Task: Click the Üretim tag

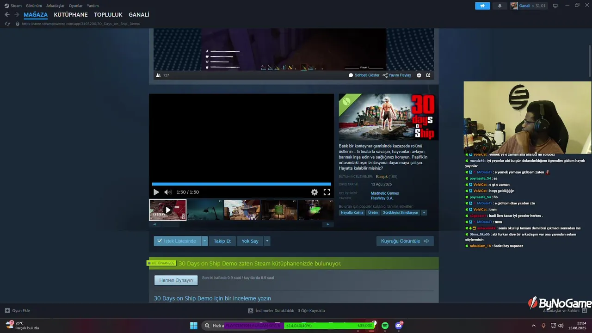Action: click(373, 213)
